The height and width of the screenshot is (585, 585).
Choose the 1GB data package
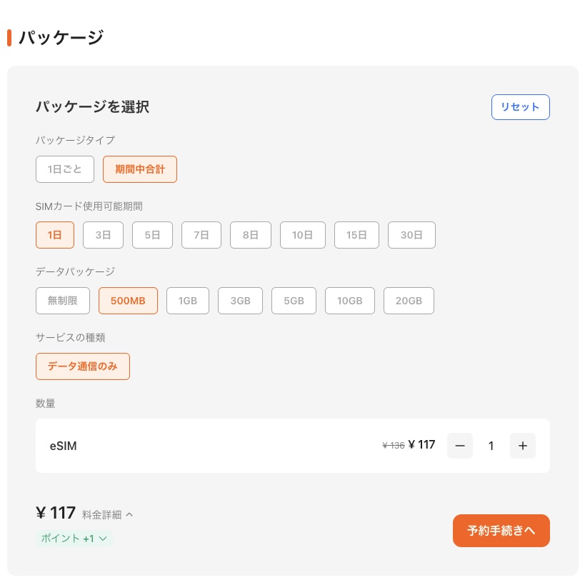(x=187, y=301)
